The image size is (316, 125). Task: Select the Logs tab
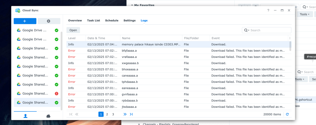144,21
